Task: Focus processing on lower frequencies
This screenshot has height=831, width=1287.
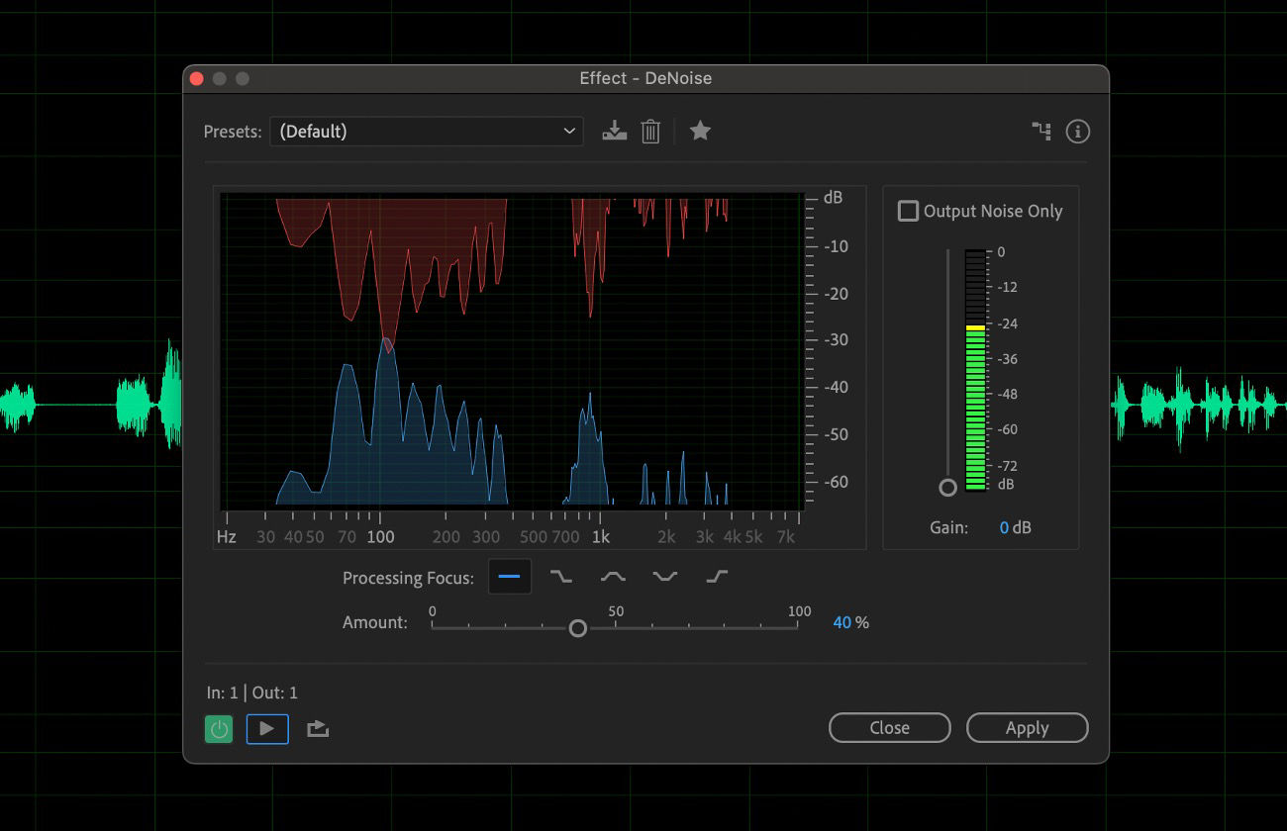Action: 561,576
